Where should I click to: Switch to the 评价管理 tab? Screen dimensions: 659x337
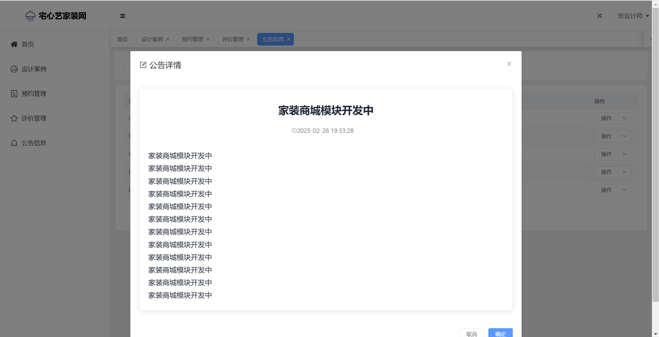pos(232,39)
